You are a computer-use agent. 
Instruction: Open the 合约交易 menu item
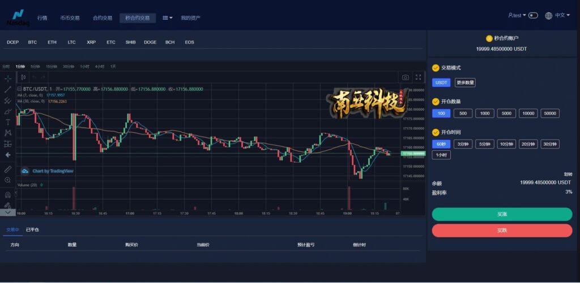point(103,18)
